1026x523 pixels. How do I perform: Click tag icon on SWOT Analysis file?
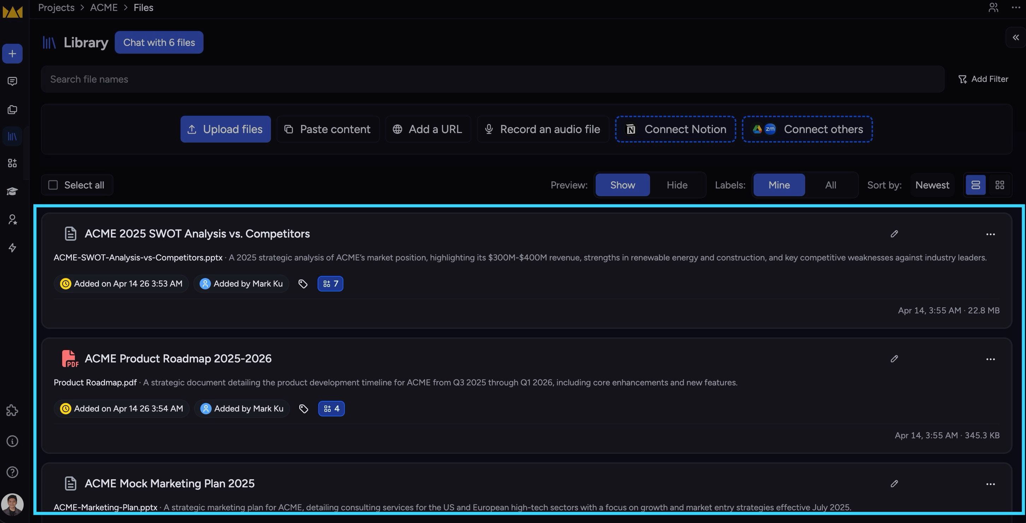[303, 284]
